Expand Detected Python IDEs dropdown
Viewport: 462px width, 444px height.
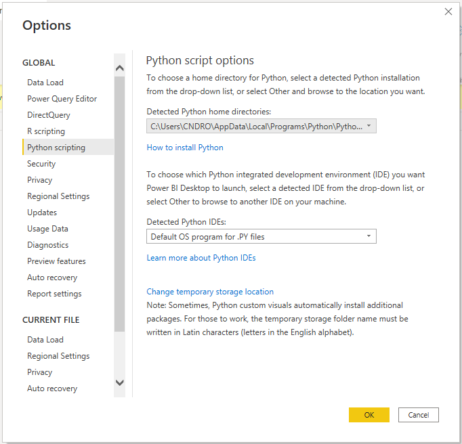pos(261,236)
